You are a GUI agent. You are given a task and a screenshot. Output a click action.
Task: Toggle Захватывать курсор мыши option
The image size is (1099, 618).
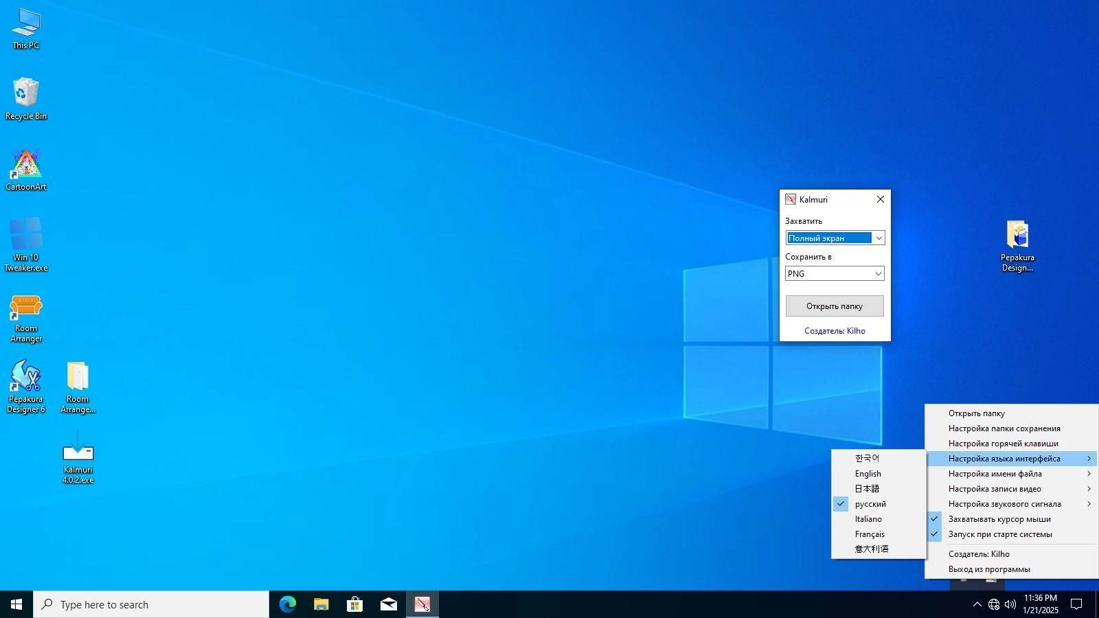1011,519
